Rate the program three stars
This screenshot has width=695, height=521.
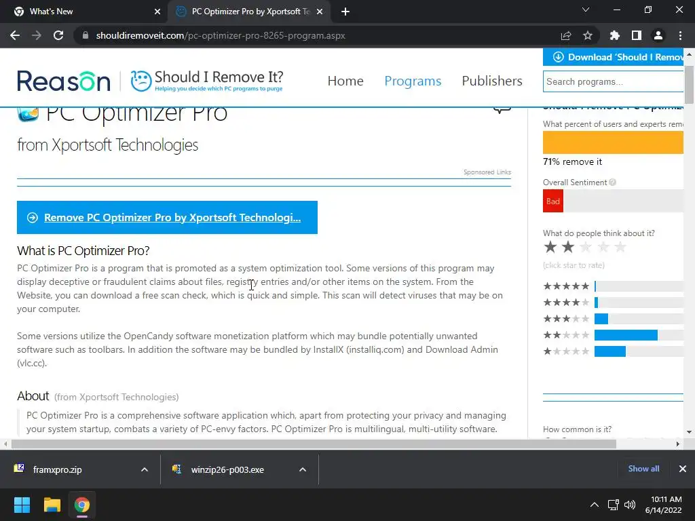click(x=586, y=247)
